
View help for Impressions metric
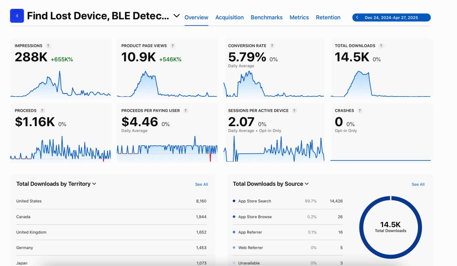pos(49,46)
